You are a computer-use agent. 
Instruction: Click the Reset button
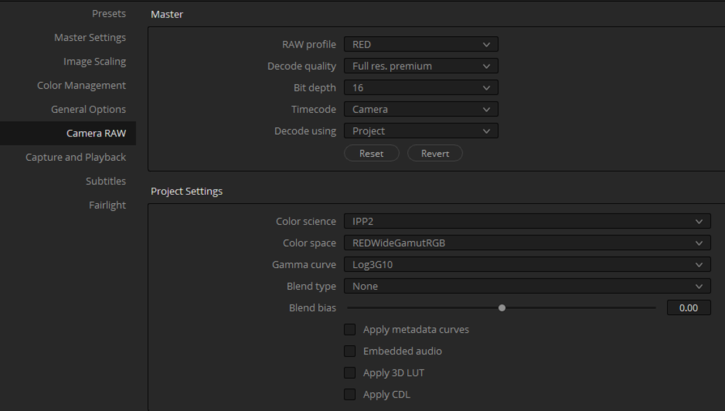click(372, 153)
